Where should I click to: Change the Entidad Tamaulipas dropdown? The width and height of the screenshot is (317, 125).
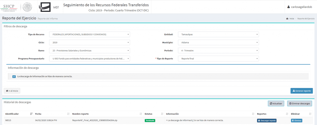(218, 34)
